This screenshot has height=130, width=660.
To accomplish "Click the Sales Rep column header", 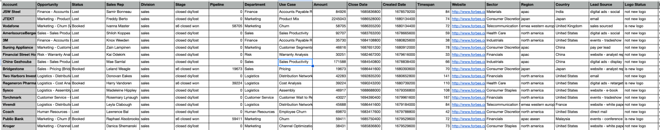I will click(122, 5).
